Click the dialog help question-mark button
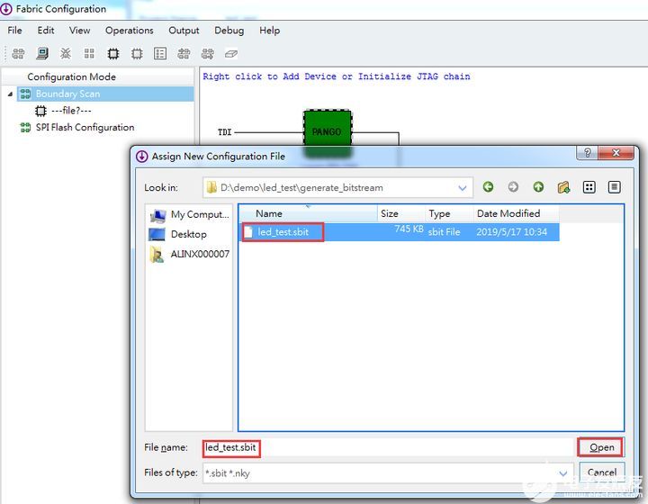Screen dimensions: 648x504 tap(587, 153)
